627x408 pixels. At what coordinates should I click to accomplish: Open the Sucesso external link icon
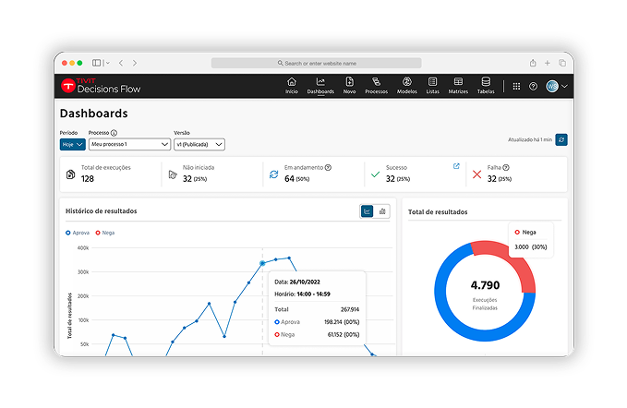tap(455, 166)
